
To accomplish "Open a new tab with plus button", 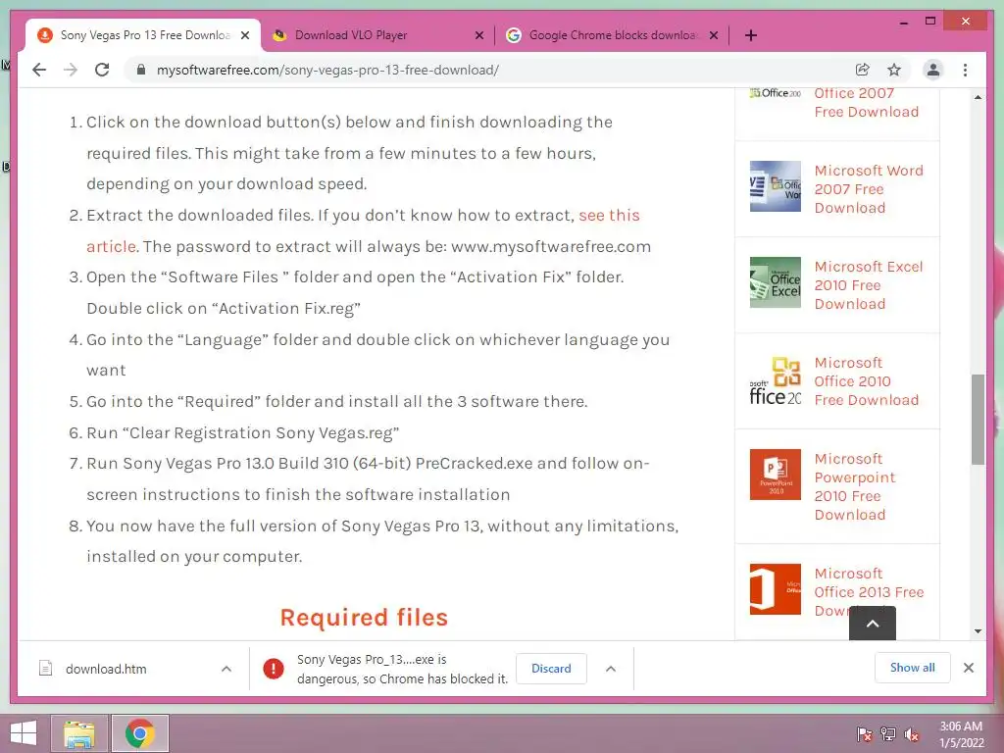I will click(751, 35).
